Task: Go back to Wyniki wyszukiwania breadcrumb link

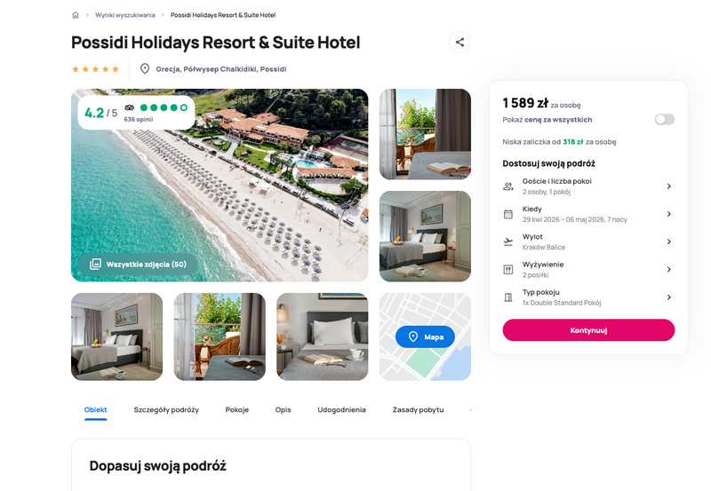Action: (125, 15)
